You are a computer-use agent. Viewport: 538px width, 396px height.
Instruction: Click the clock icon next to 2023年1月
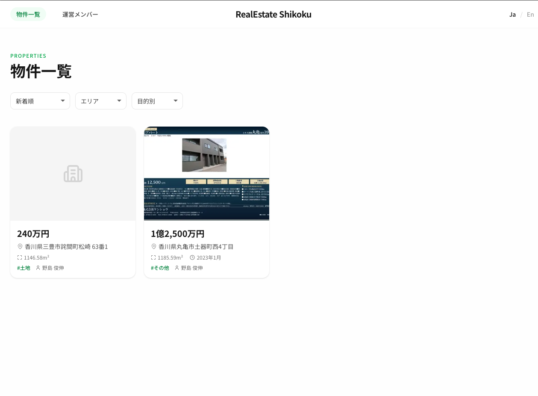(x=192, y=257)
